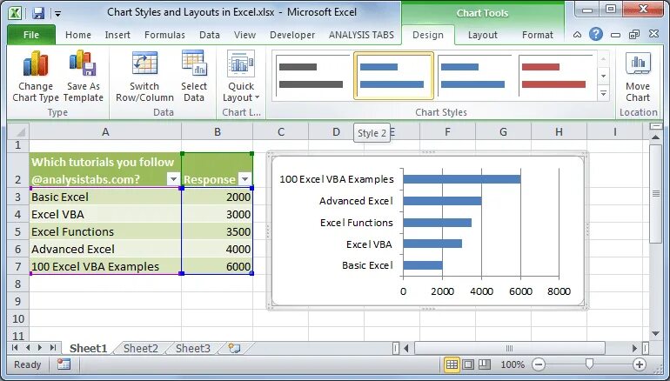Select column B header
670x381 pixels.
[217, 132]
